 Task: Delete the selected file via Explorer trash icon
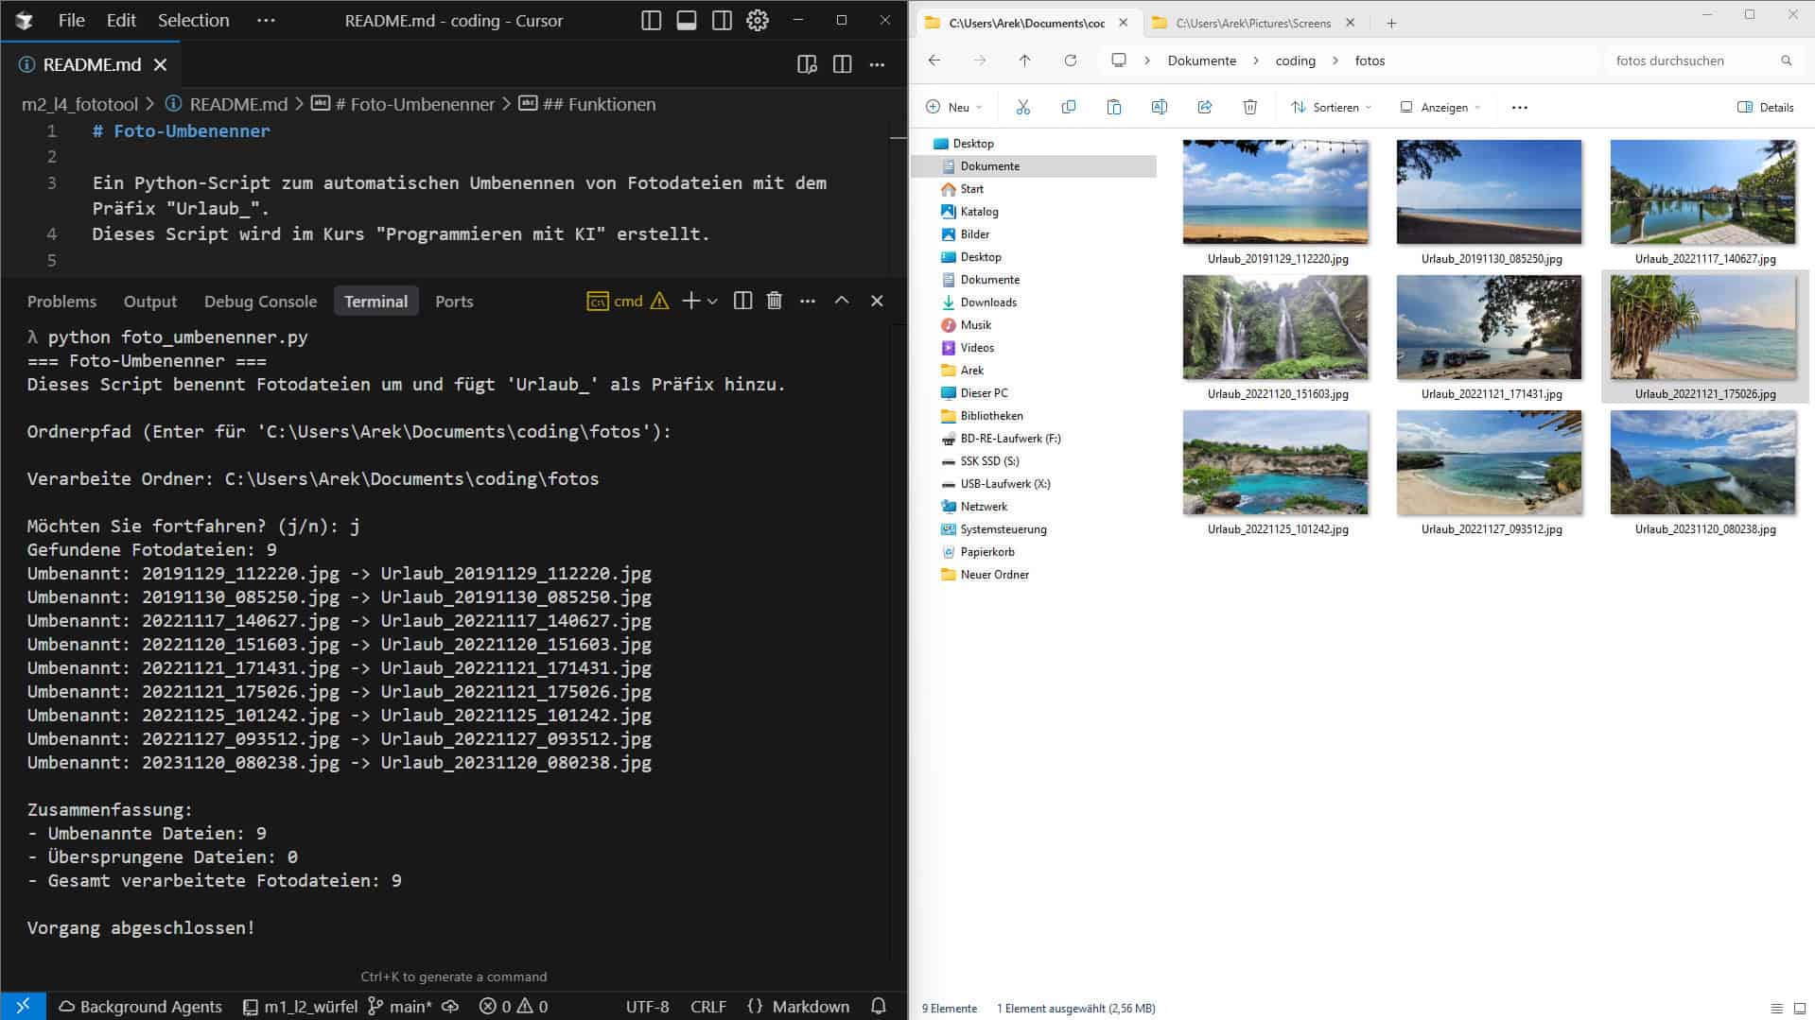point(1249,107)
